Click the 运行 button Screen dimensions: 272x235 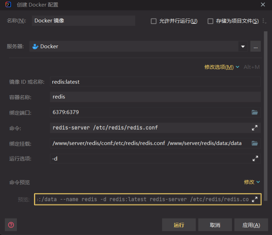coord(179,225)
